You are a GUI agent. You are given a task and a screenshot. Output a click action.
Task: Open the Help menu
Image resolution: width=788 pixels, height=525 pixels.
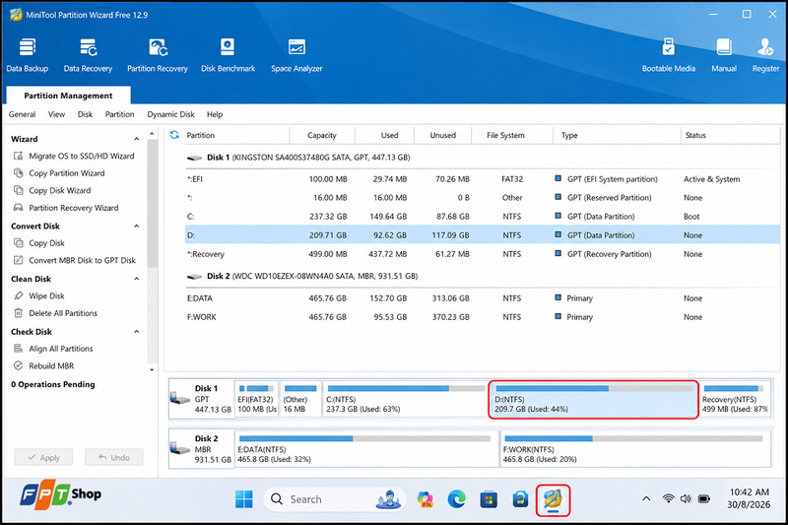(x=215, y=114)
